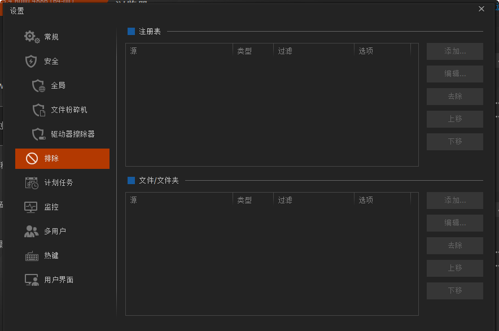
Task: Click 添加 to add a registry exclusion
Action: point(454,51)
